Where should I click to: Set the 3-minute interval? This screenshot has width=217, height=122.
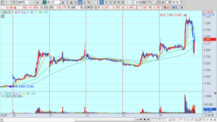(97, 2)
